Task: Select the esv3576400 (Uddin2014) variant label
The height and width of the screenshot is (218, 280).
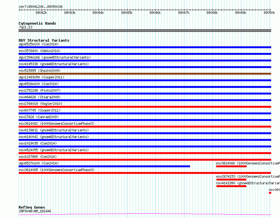Action: tap(40, 51)
